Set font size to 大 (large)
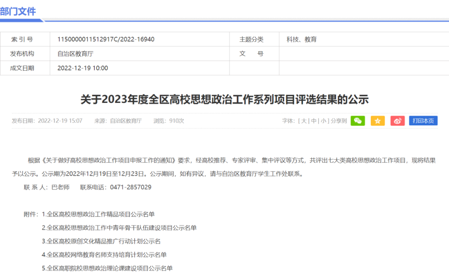Viewport: 449px width, 276px height. (x=304, y=121)
